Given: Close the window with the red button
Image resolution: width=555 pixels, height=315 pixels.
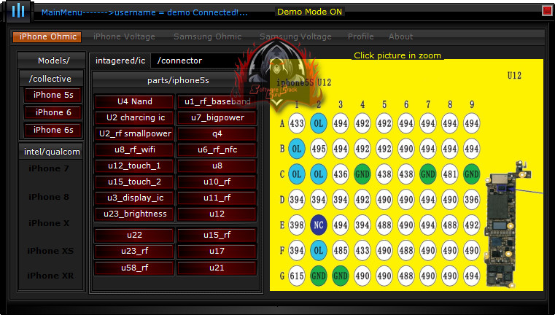Looking at the screenshot, I should tap(547, 11).
